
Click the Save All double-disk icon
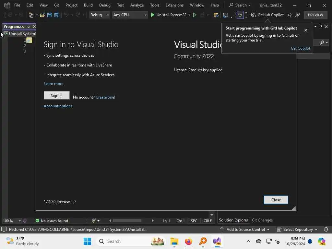pyautogui.click(x=56, y=15)
